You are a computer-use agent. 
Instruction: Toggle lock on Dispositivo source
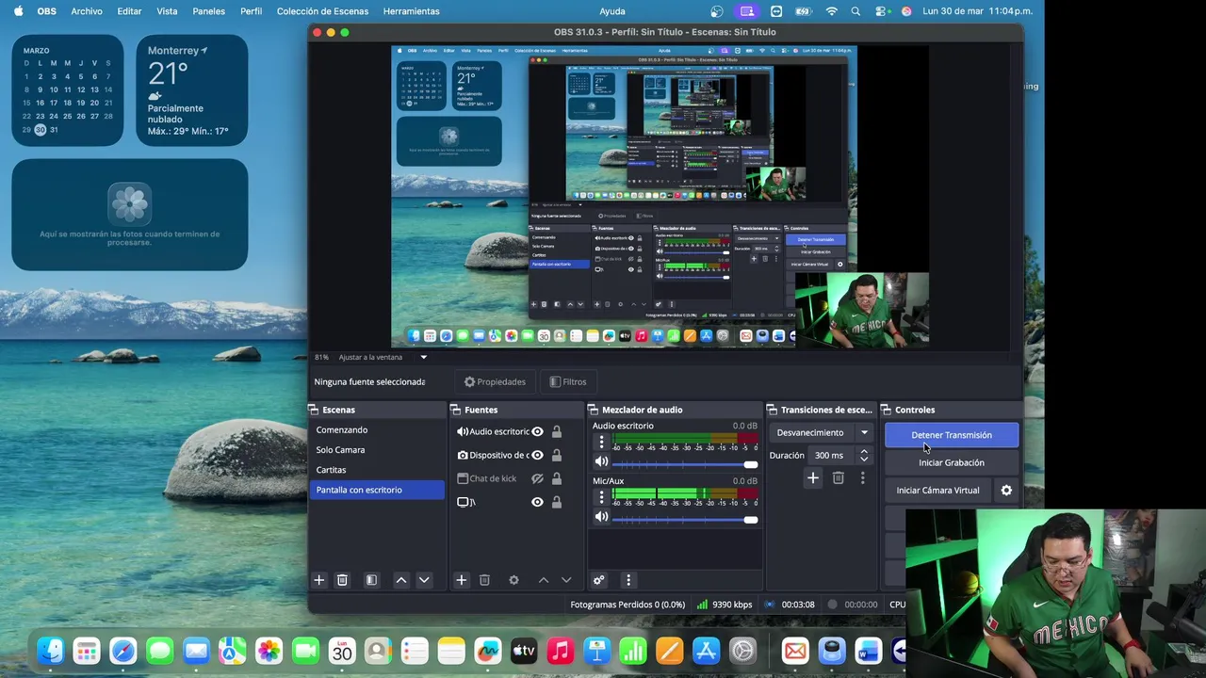coord(557,456)
